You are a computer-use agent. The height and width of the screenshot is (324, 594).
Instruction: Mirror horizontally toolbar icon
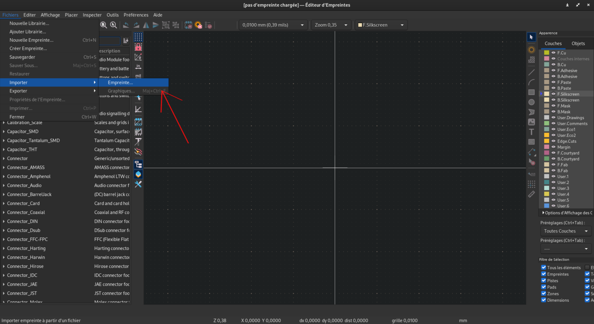[146, 25]
